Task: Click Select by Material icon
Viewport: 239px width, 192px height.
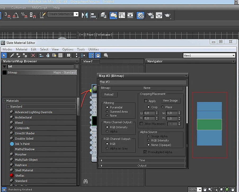Action: 106,55
